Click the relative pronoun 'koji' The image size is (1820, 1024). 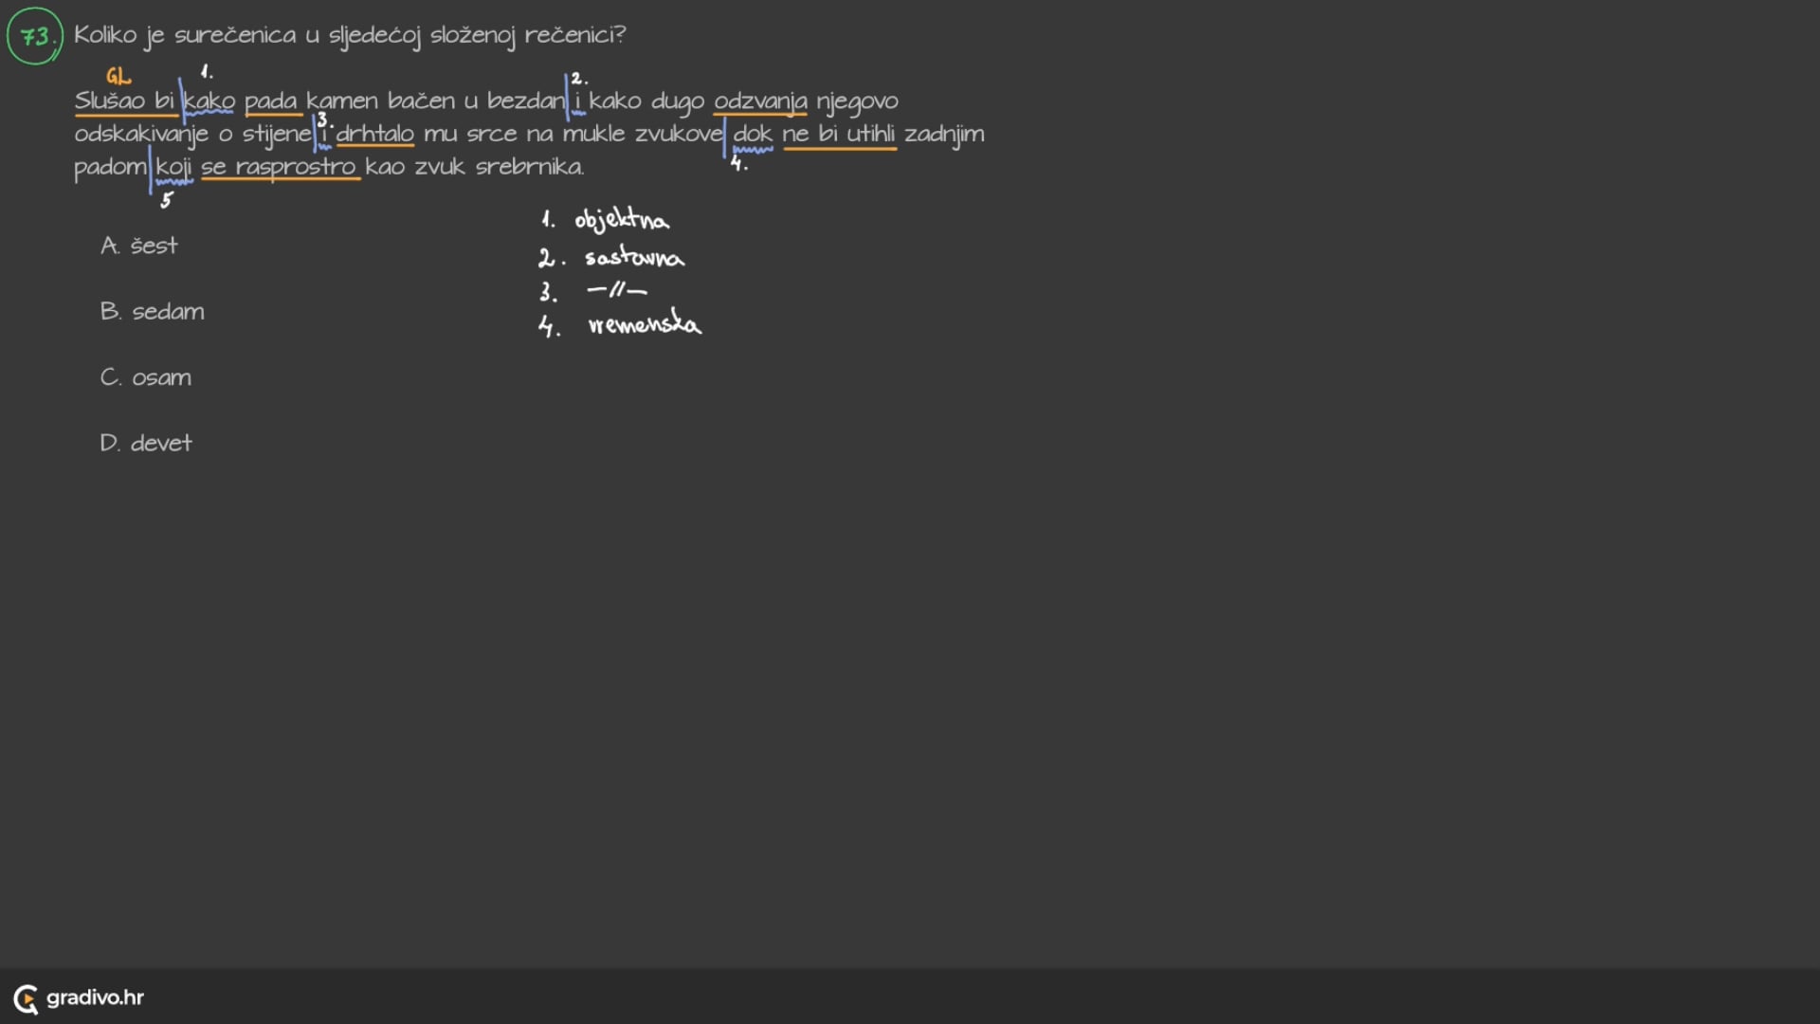[x=173, y=168]
